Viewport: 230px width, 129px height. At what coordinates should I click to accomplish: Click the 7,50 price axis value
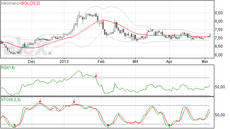219,30
